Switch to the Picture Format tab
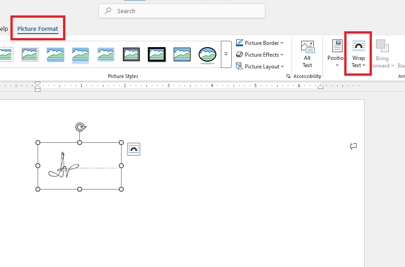Viewport: 405px width, 267px height. tap(38, 29)
